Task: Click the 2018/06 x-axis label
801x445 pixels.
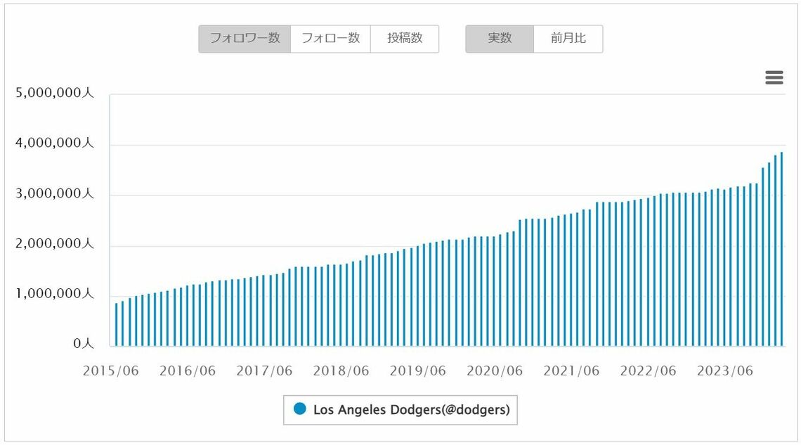Action: point(341,371)
